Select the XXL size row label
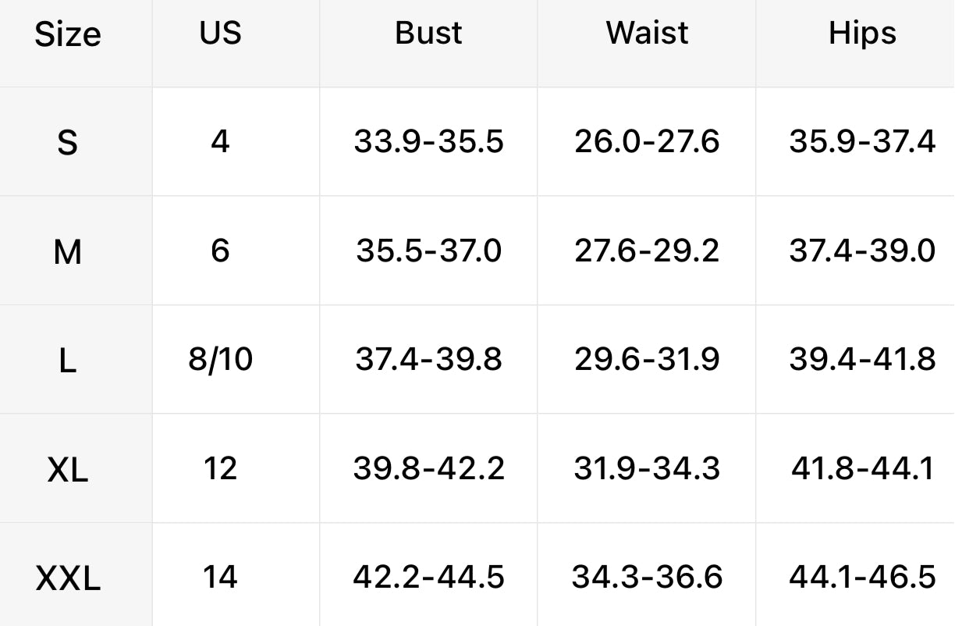 coord(68,579)
